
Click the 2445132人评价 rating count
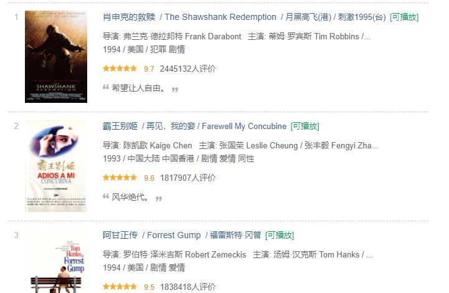187,69
